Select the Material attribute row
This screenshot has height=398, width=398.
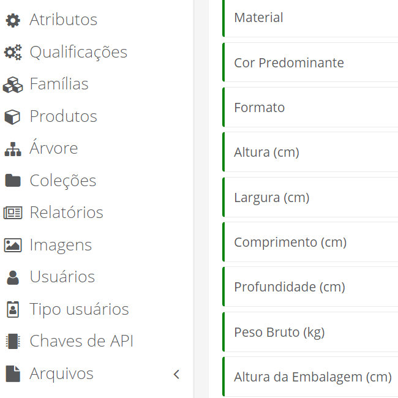[310, 18]
